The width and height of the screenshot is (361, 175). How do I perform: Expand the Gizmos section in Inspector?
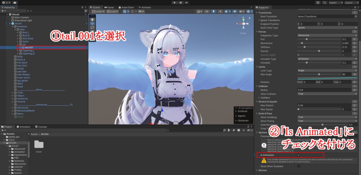(257, 170)
